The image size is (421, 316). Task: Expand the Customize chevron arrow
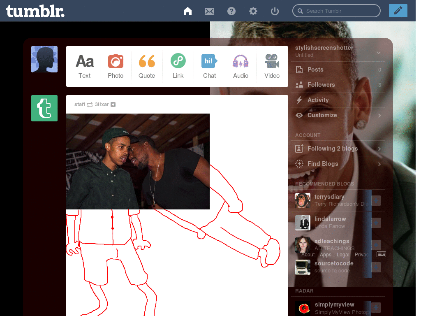pos(379,116)
